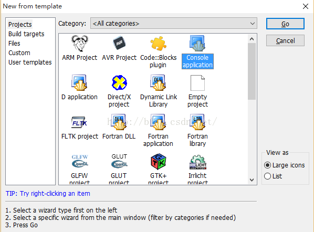Close the New from template dialog
This screenshot has width=314, height=232.
tap(306, 6)
